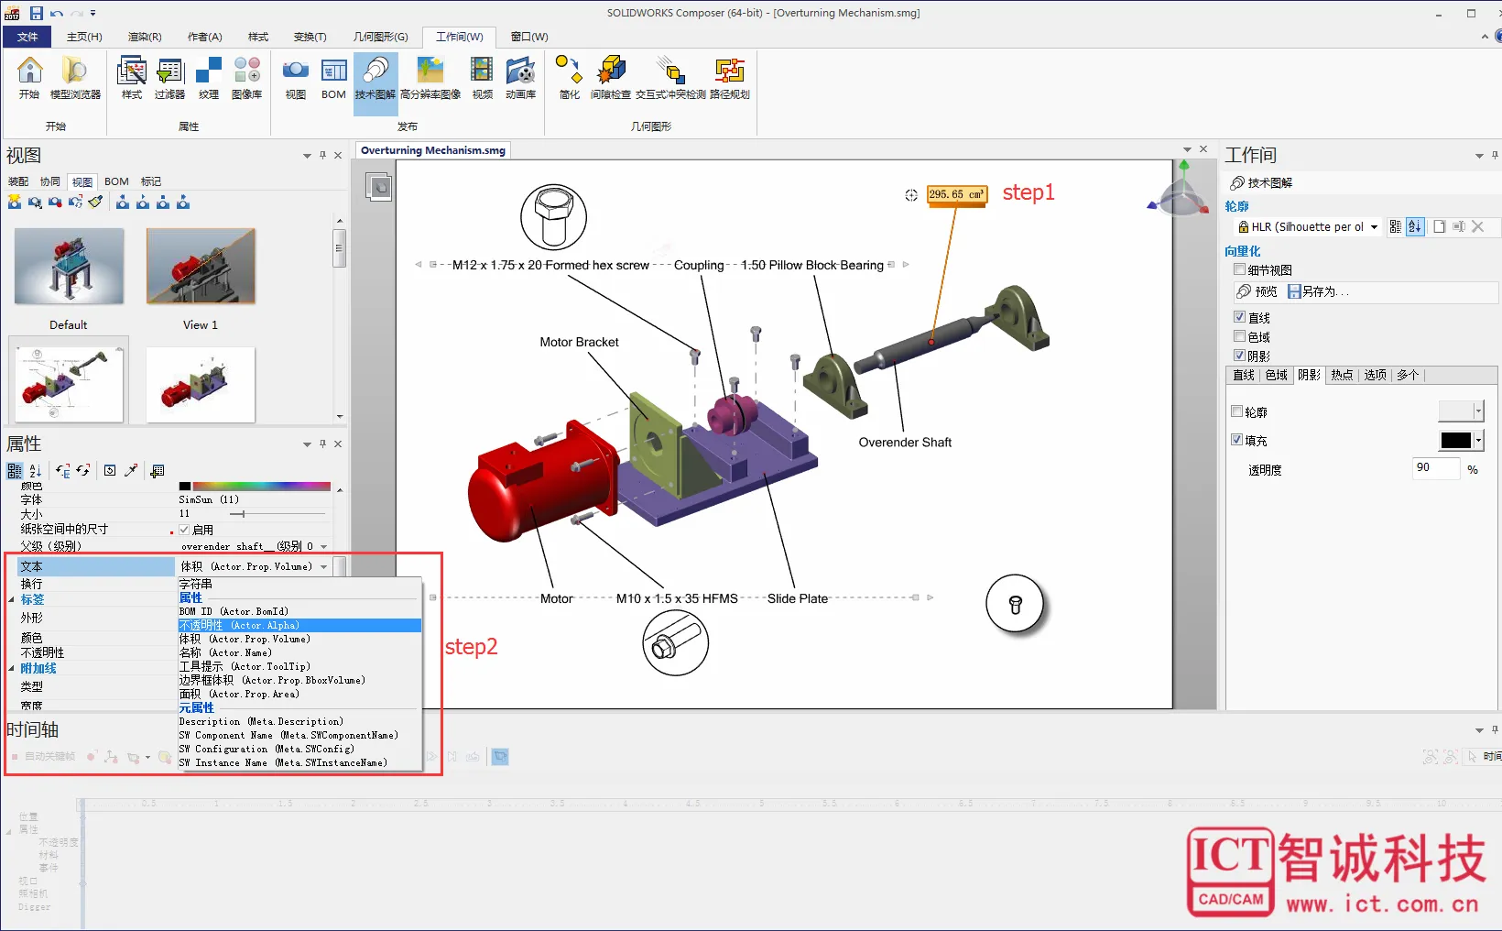Open the 交互式冲突检测 interactive collision detection

670,79
